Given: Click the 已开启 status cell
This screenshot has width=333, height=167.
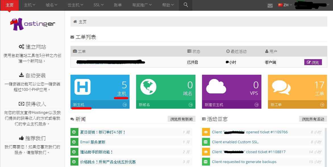Looking at the screenshot, I should 193,62.
